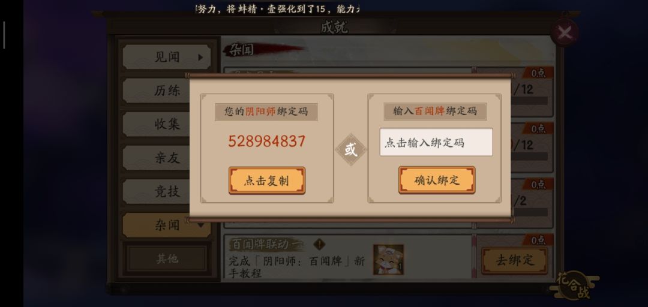The width and height of the screenshot is (648, 307).
Task: Expand the 见闻 category arrow
Action: (x=200, y=57)
